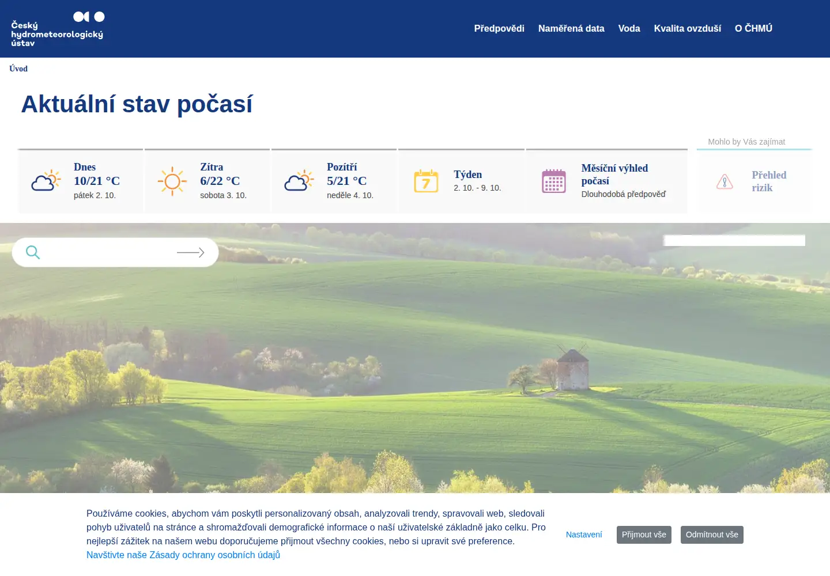Image resolution: width=830 pixels, height=576 pixels.
Task: Click the magnifying glass search icon
Action: click(33, 252)
